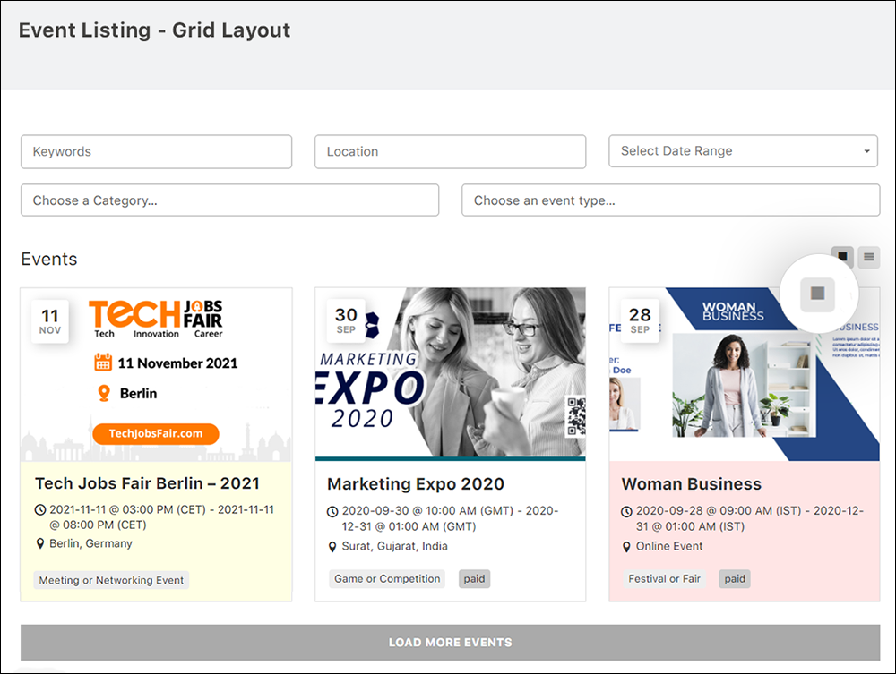The height and width of the screenshot is (674, 896).
Task: Click Festival or Fair tag
Action: (664, 579)
